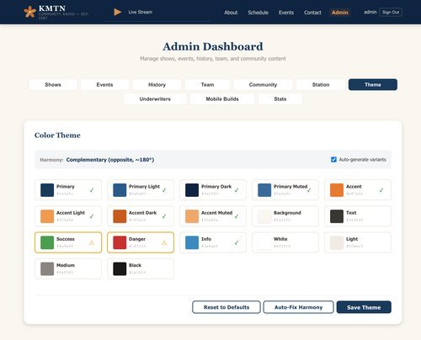This screenshot has width=421, height=340.
Task: Open Contact in the top navigation
Action: pyautogui.click(x=312, y=13)
